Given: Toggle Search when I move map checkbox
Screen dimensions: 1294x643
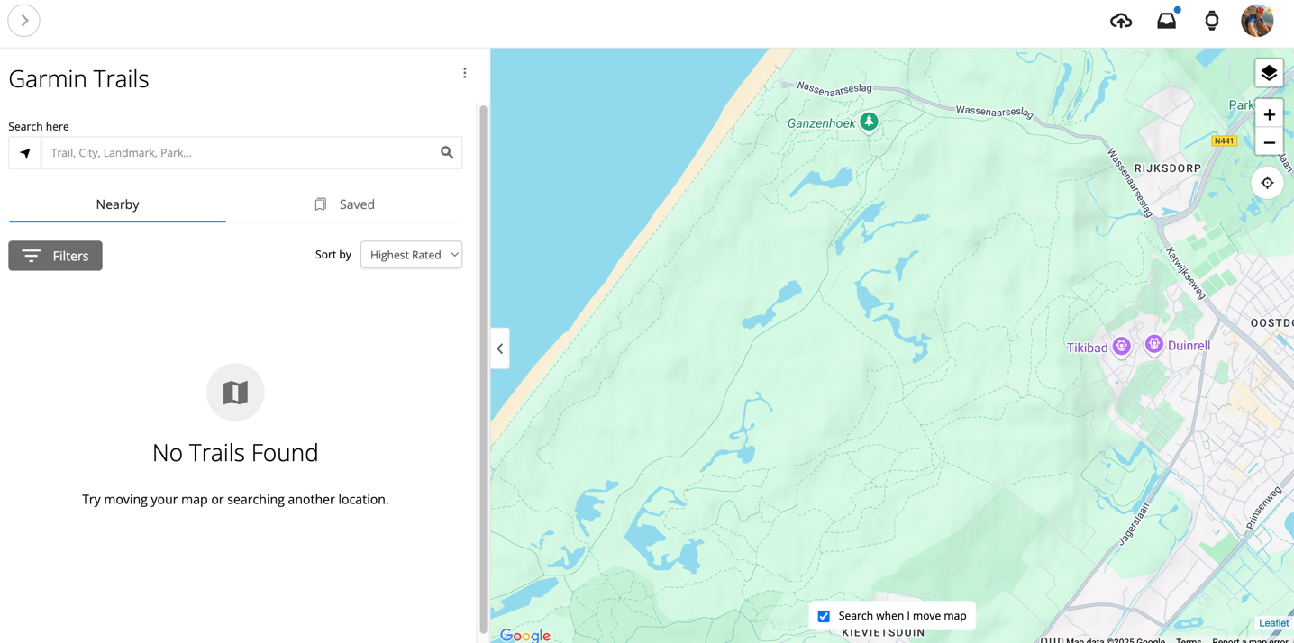Looking at the screenshot, I should (x=824, y=616).
